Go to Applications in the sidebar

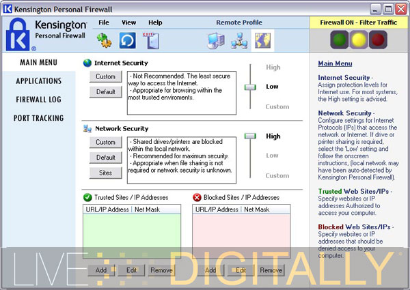pos(39,81)
